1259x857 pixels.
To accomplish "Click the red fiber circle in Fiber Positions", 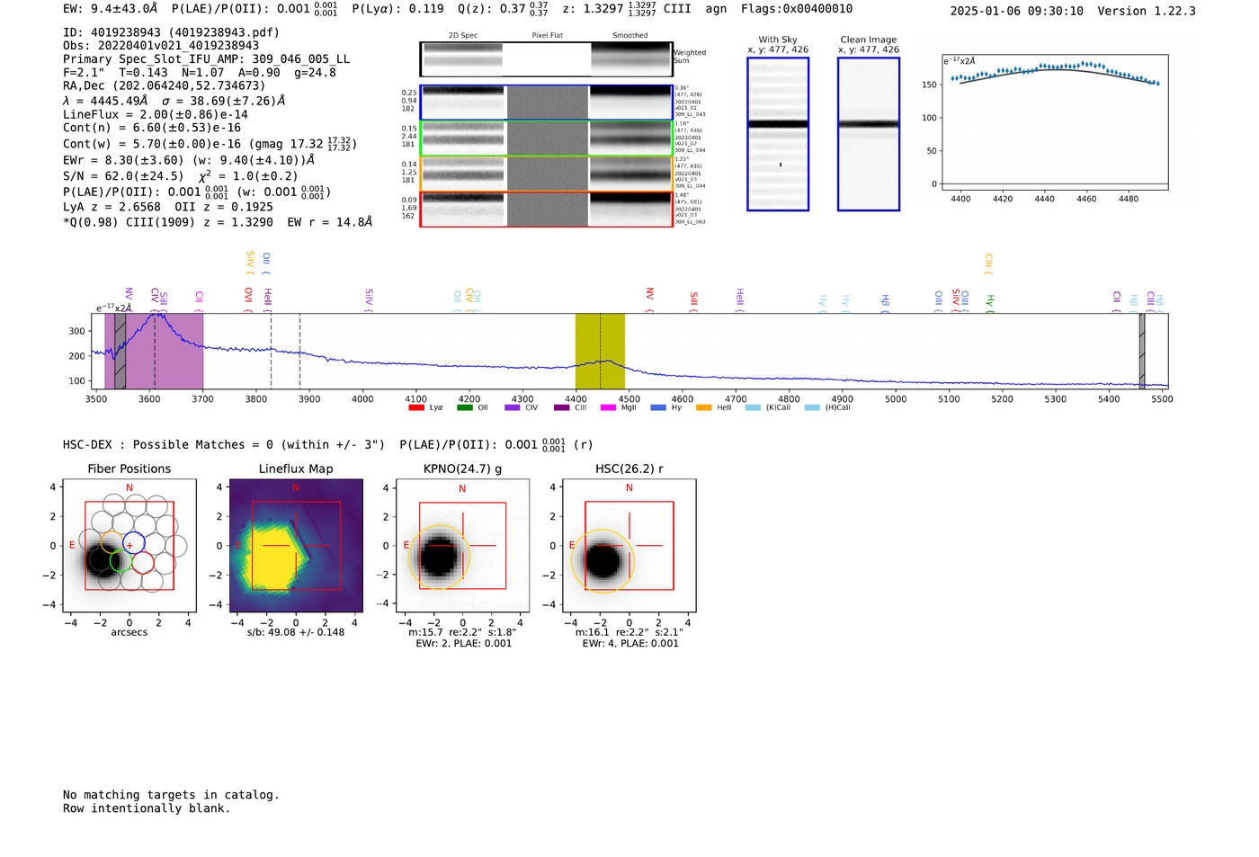I will coord(143,563).
